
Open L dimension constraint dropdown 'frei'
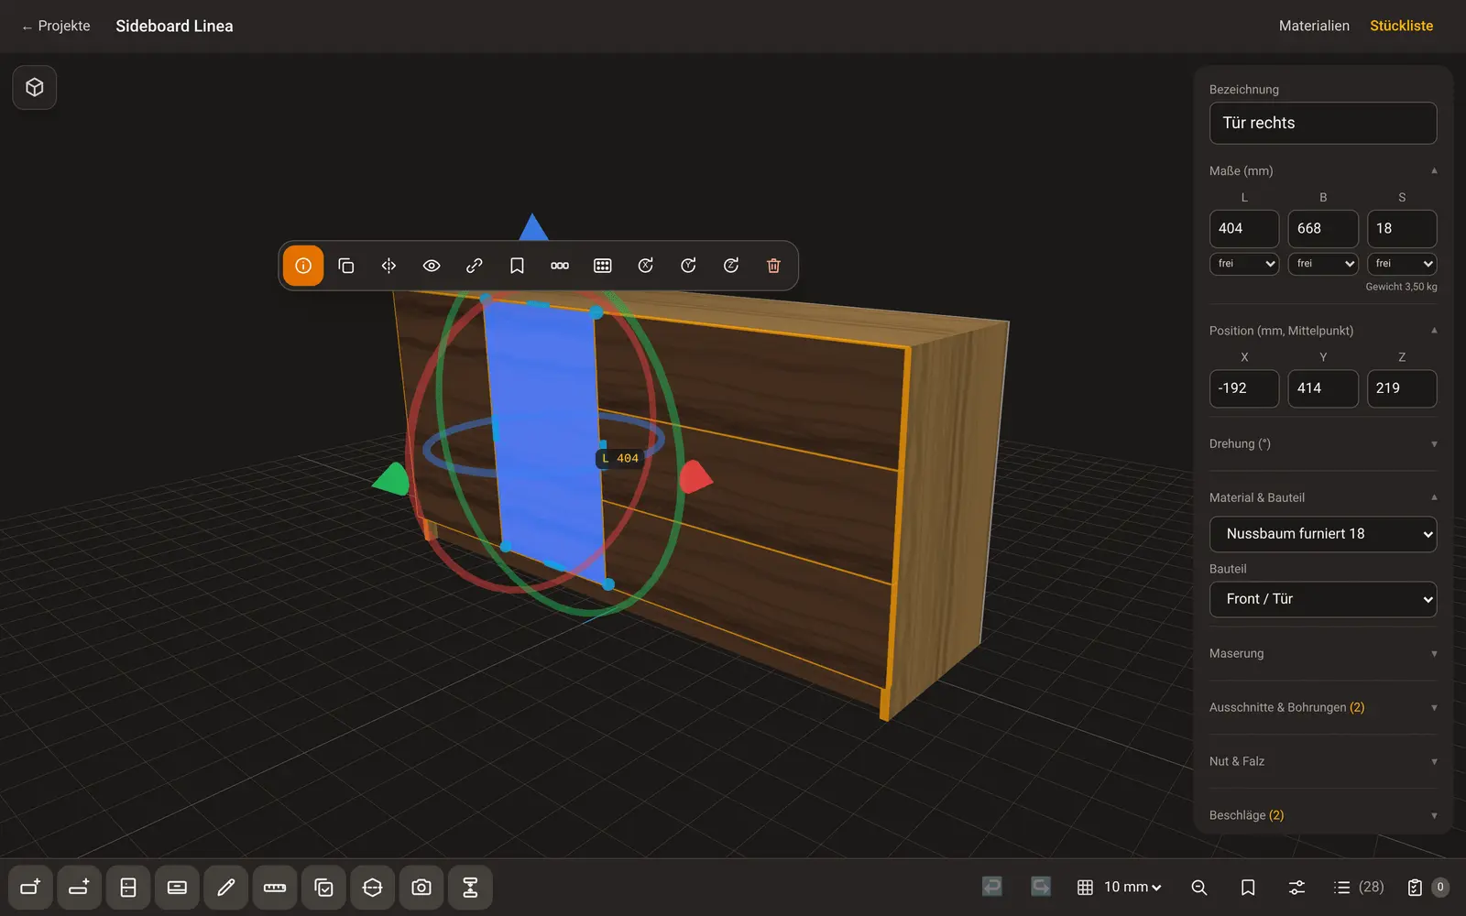[x=1244, y=264]
